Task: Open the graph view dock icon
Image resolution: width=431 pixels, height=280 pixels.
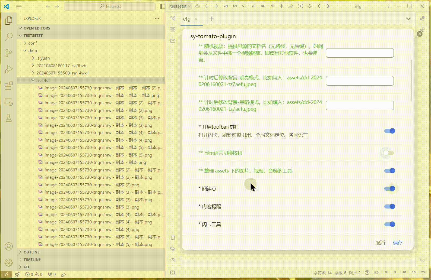Action: tap(422, 18)
